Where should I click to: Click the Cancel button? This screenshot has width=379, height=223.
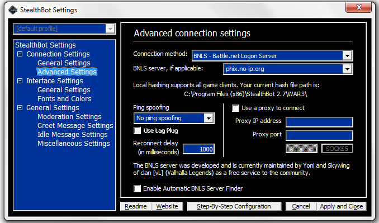point(301,206)
